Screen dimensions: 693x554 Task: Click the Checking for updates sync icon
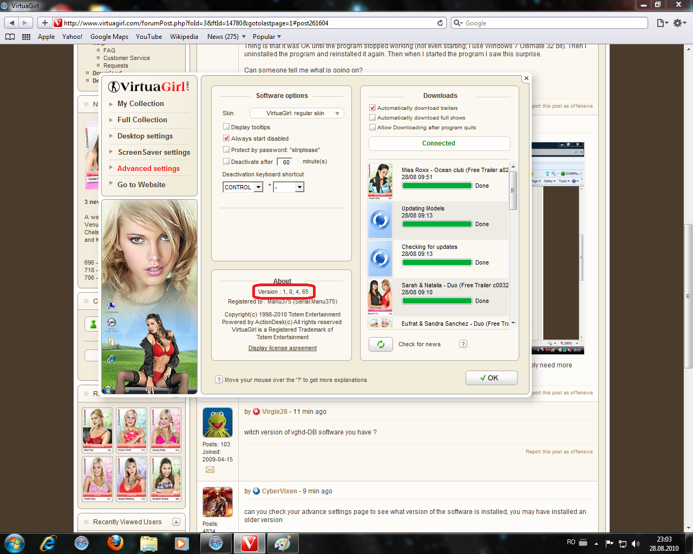pos(380,259)
